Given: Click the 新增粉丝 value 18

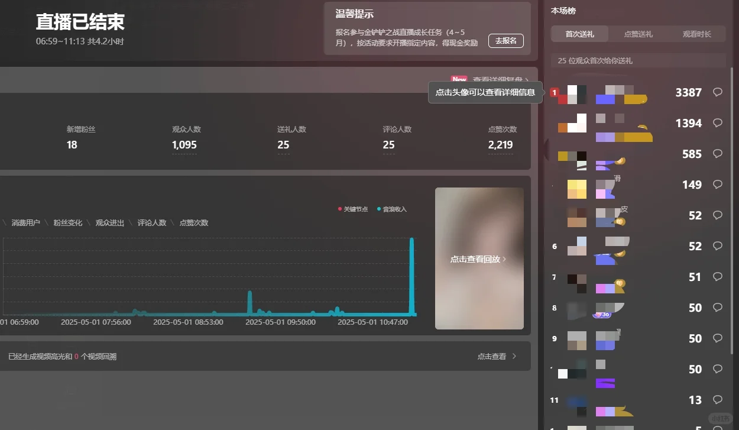Looking at the screenshot, I should click(x=72, y=145).
